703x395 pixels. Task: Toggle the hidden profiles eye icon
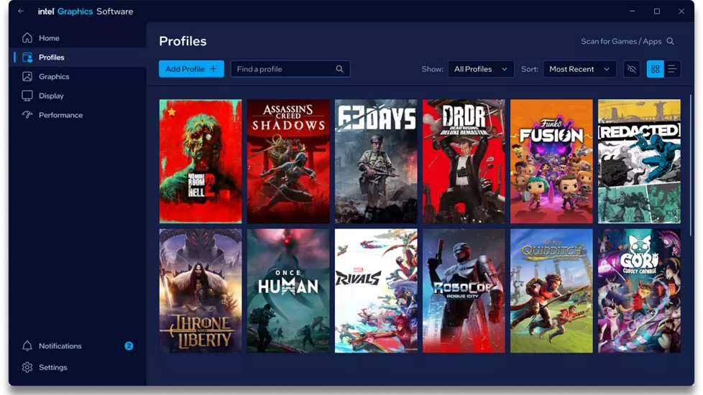[x=632, y=69]
